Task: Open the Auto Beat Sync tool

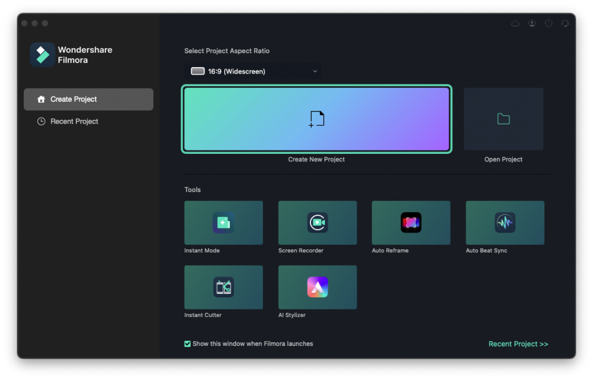Action: click(x=505, y=223)
